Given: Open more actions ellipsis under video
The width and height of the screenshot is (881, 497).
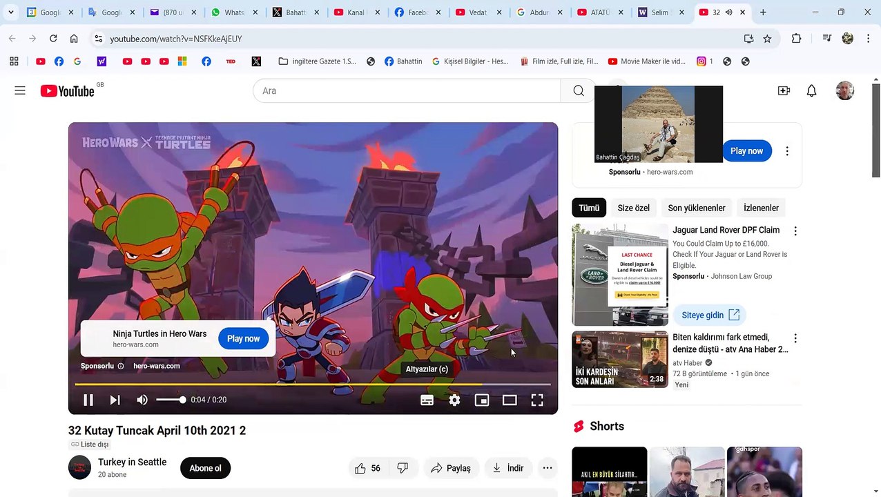Looking at the screenshot, I should 548,468.
